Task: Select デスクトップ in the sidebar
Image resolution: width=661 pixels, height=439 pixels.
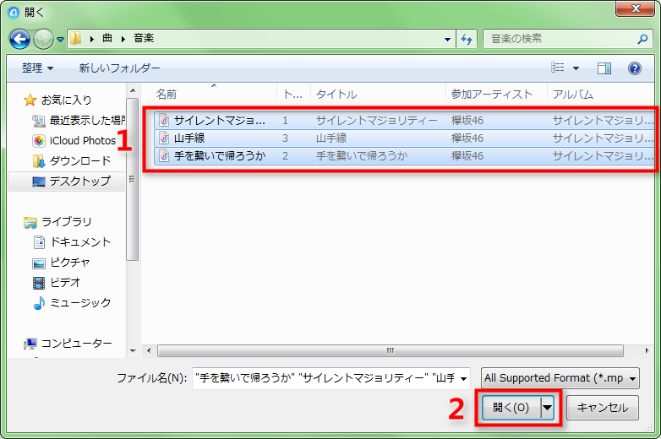Action: pos(80,181)
